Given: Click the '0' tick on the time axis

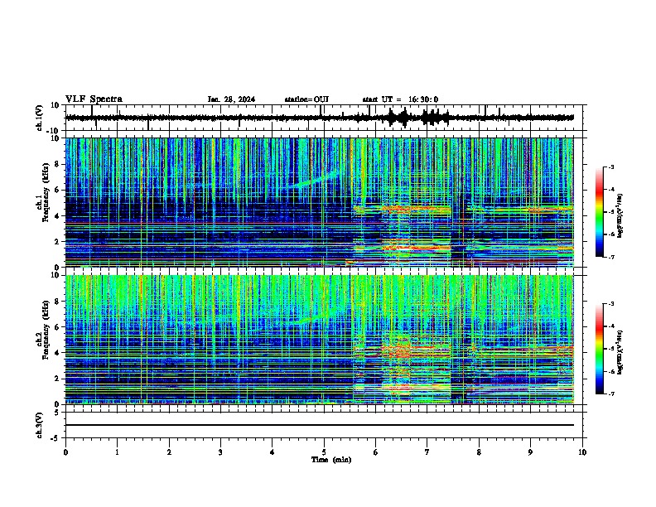Looking at the screenshot, I should tap(65, 452).
